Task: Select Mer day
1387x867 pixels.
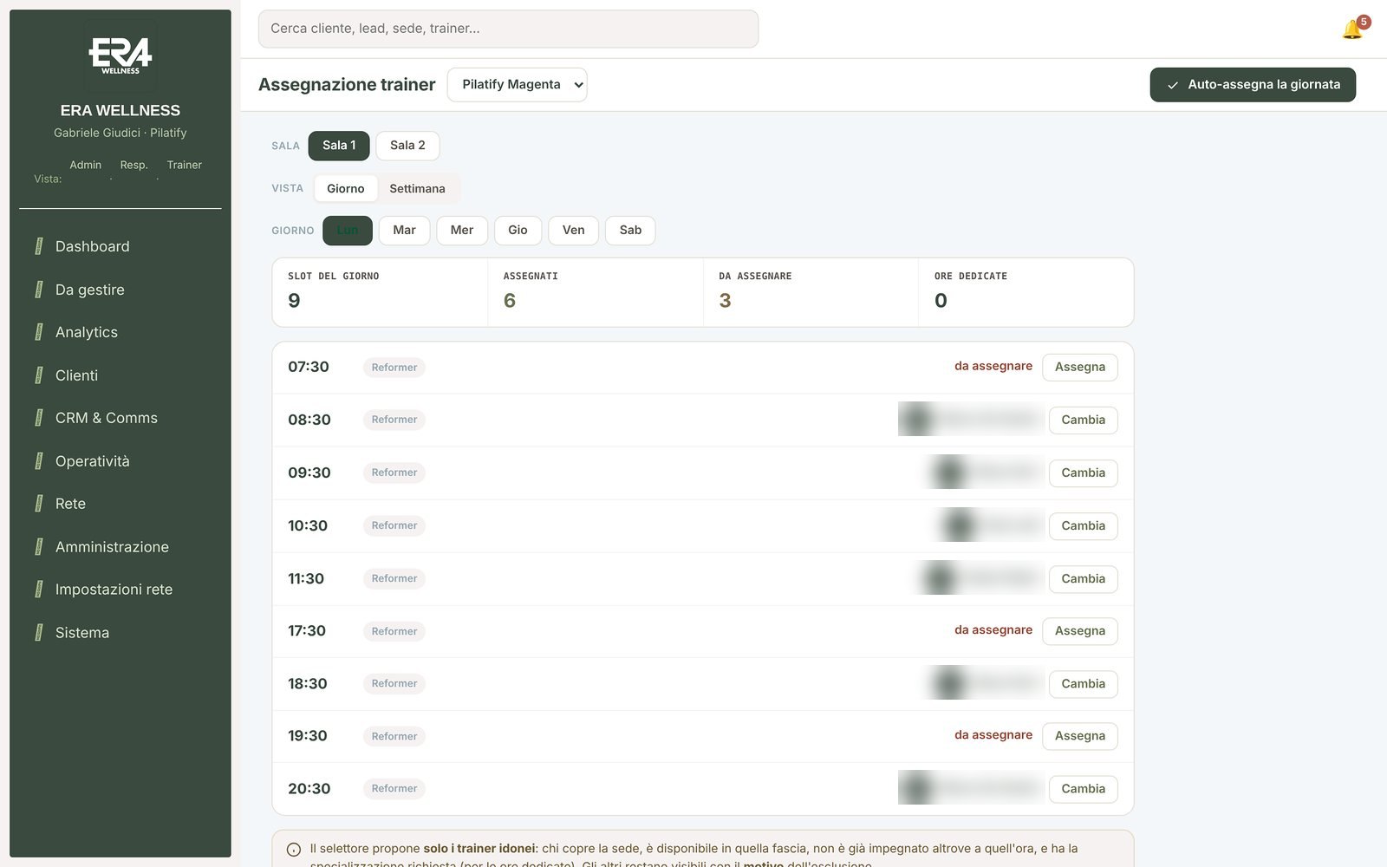Action: coord(462,231)
